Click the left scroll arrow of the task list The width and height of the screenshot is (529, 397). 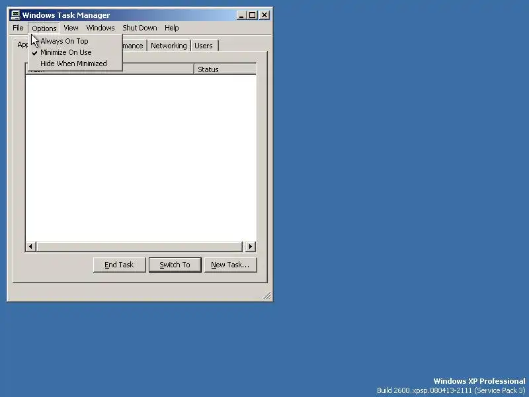tap(30, 246)
